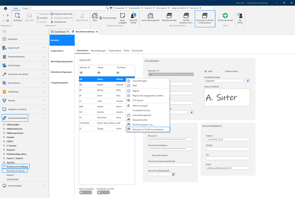
Task: Open the Passwort Ablaufdatum calendar icon
Action: [173, 174]
